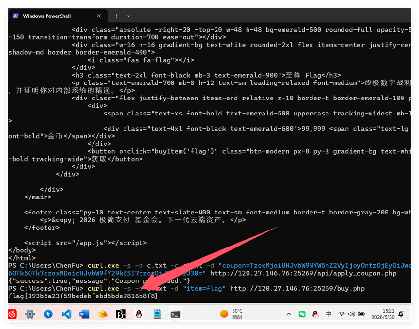
Task: Open the volume speaker control
Action: point(351,314)
